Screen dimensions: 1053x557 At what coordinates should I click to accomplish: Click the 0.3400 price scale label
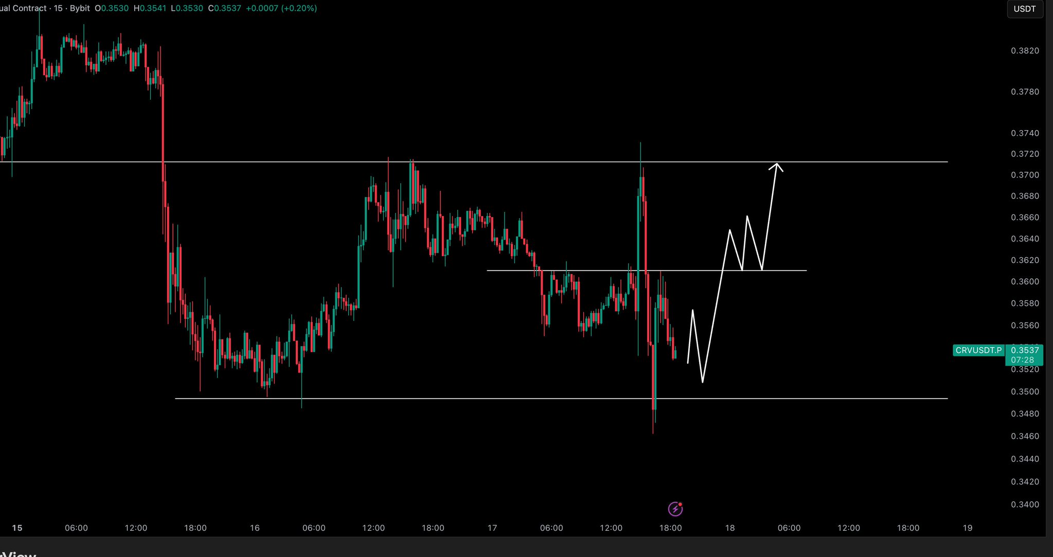click(x=1025, y=505)
